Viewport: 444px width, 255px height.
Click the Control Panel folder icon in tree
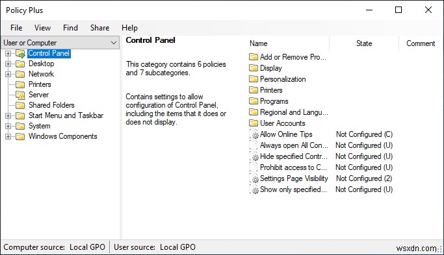coord(20,53)
